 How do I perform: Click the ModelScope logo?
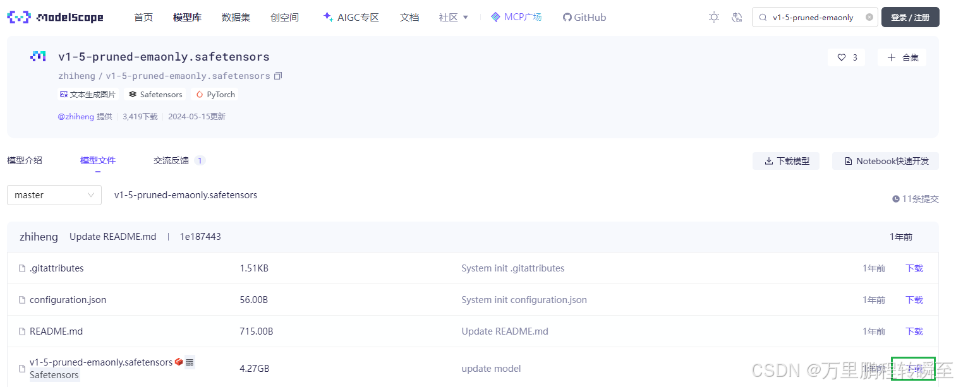55,17
